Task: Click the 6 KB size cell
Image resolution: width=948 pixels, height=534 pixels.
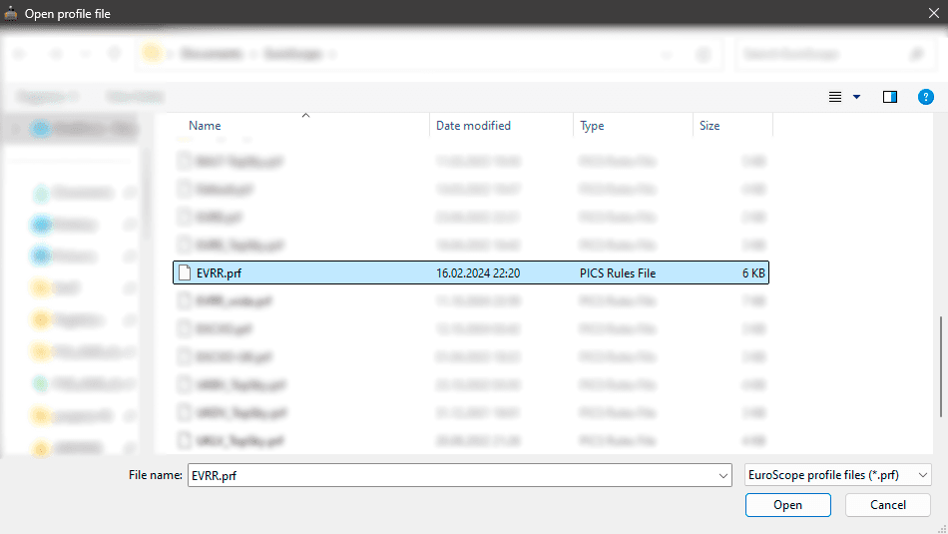Action: pyautogui.click(x=753, y=273)
